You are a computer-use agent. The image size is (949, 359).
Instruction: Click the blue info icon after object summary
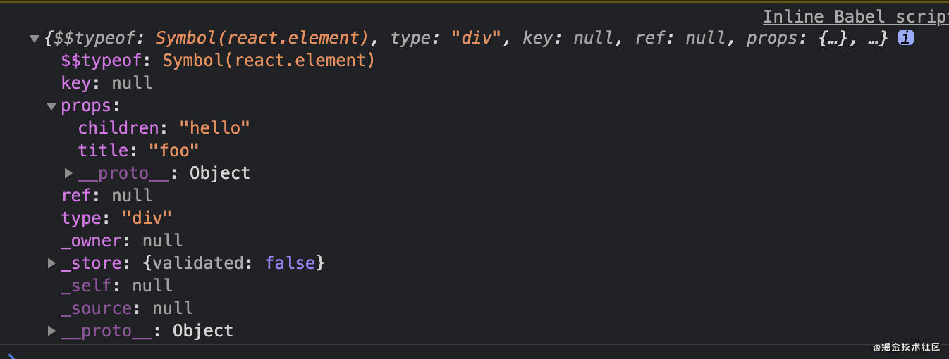point(906,38)
